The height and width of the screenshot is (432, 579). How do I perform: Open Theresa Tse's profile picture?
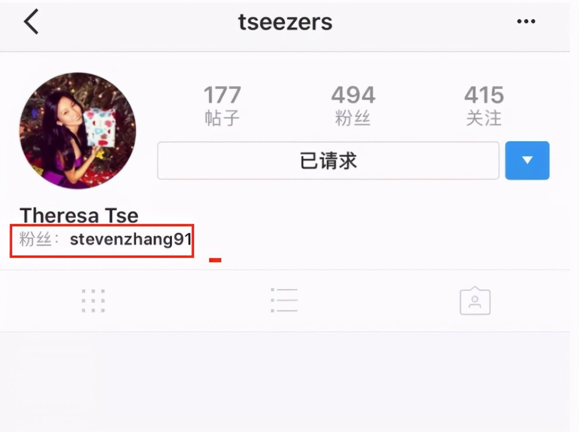(78, 131)
